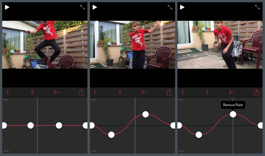Expand right panel video to fullscreen
The image size is (265, 156).
point(257,7)
